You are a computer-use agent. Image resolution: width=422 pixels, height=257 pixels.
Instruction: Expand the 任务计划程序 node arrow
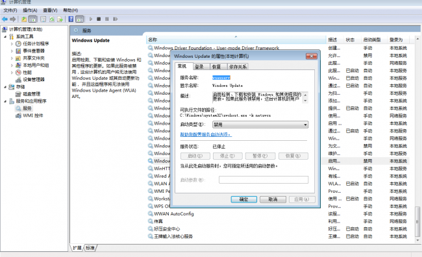pos(12,43)
